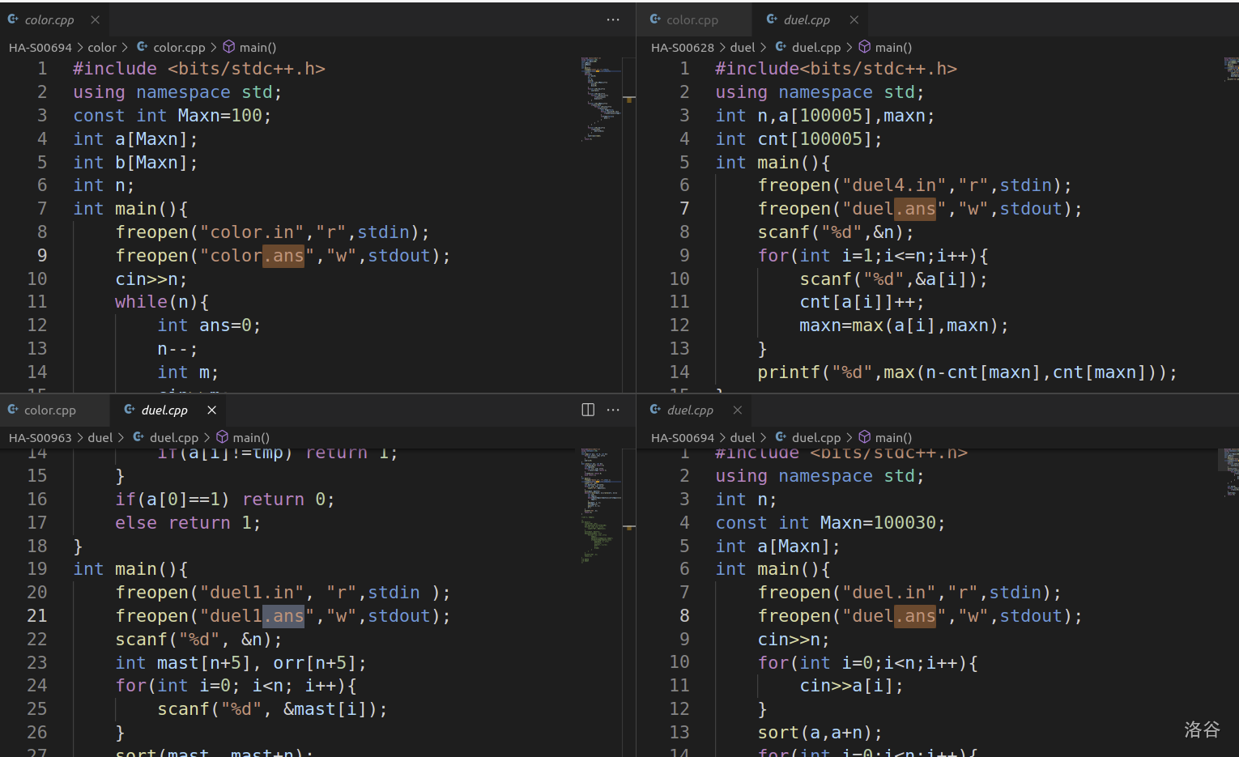Close duel.cpp tab in the bottom-right editor

737,410
